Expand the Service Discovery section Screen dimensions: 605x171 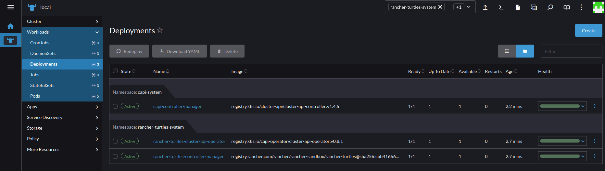[62, 117]
